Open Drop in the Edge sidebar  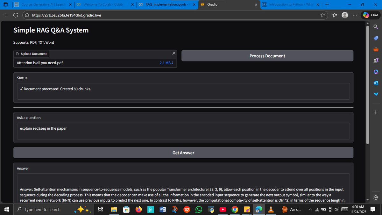pos(376,94)
